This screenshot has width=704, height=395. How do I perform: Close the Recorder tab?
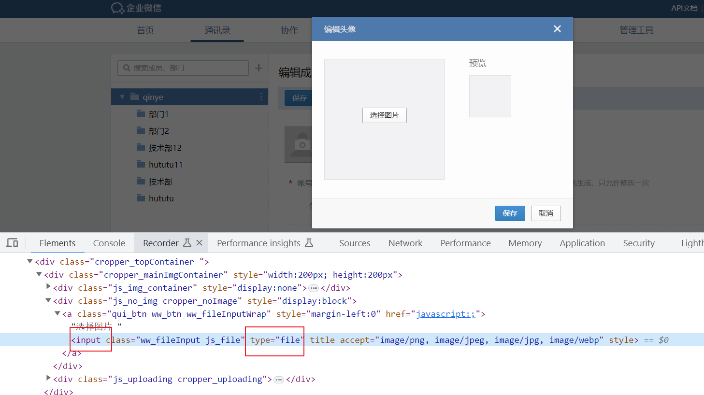click(x=199, y=243)
